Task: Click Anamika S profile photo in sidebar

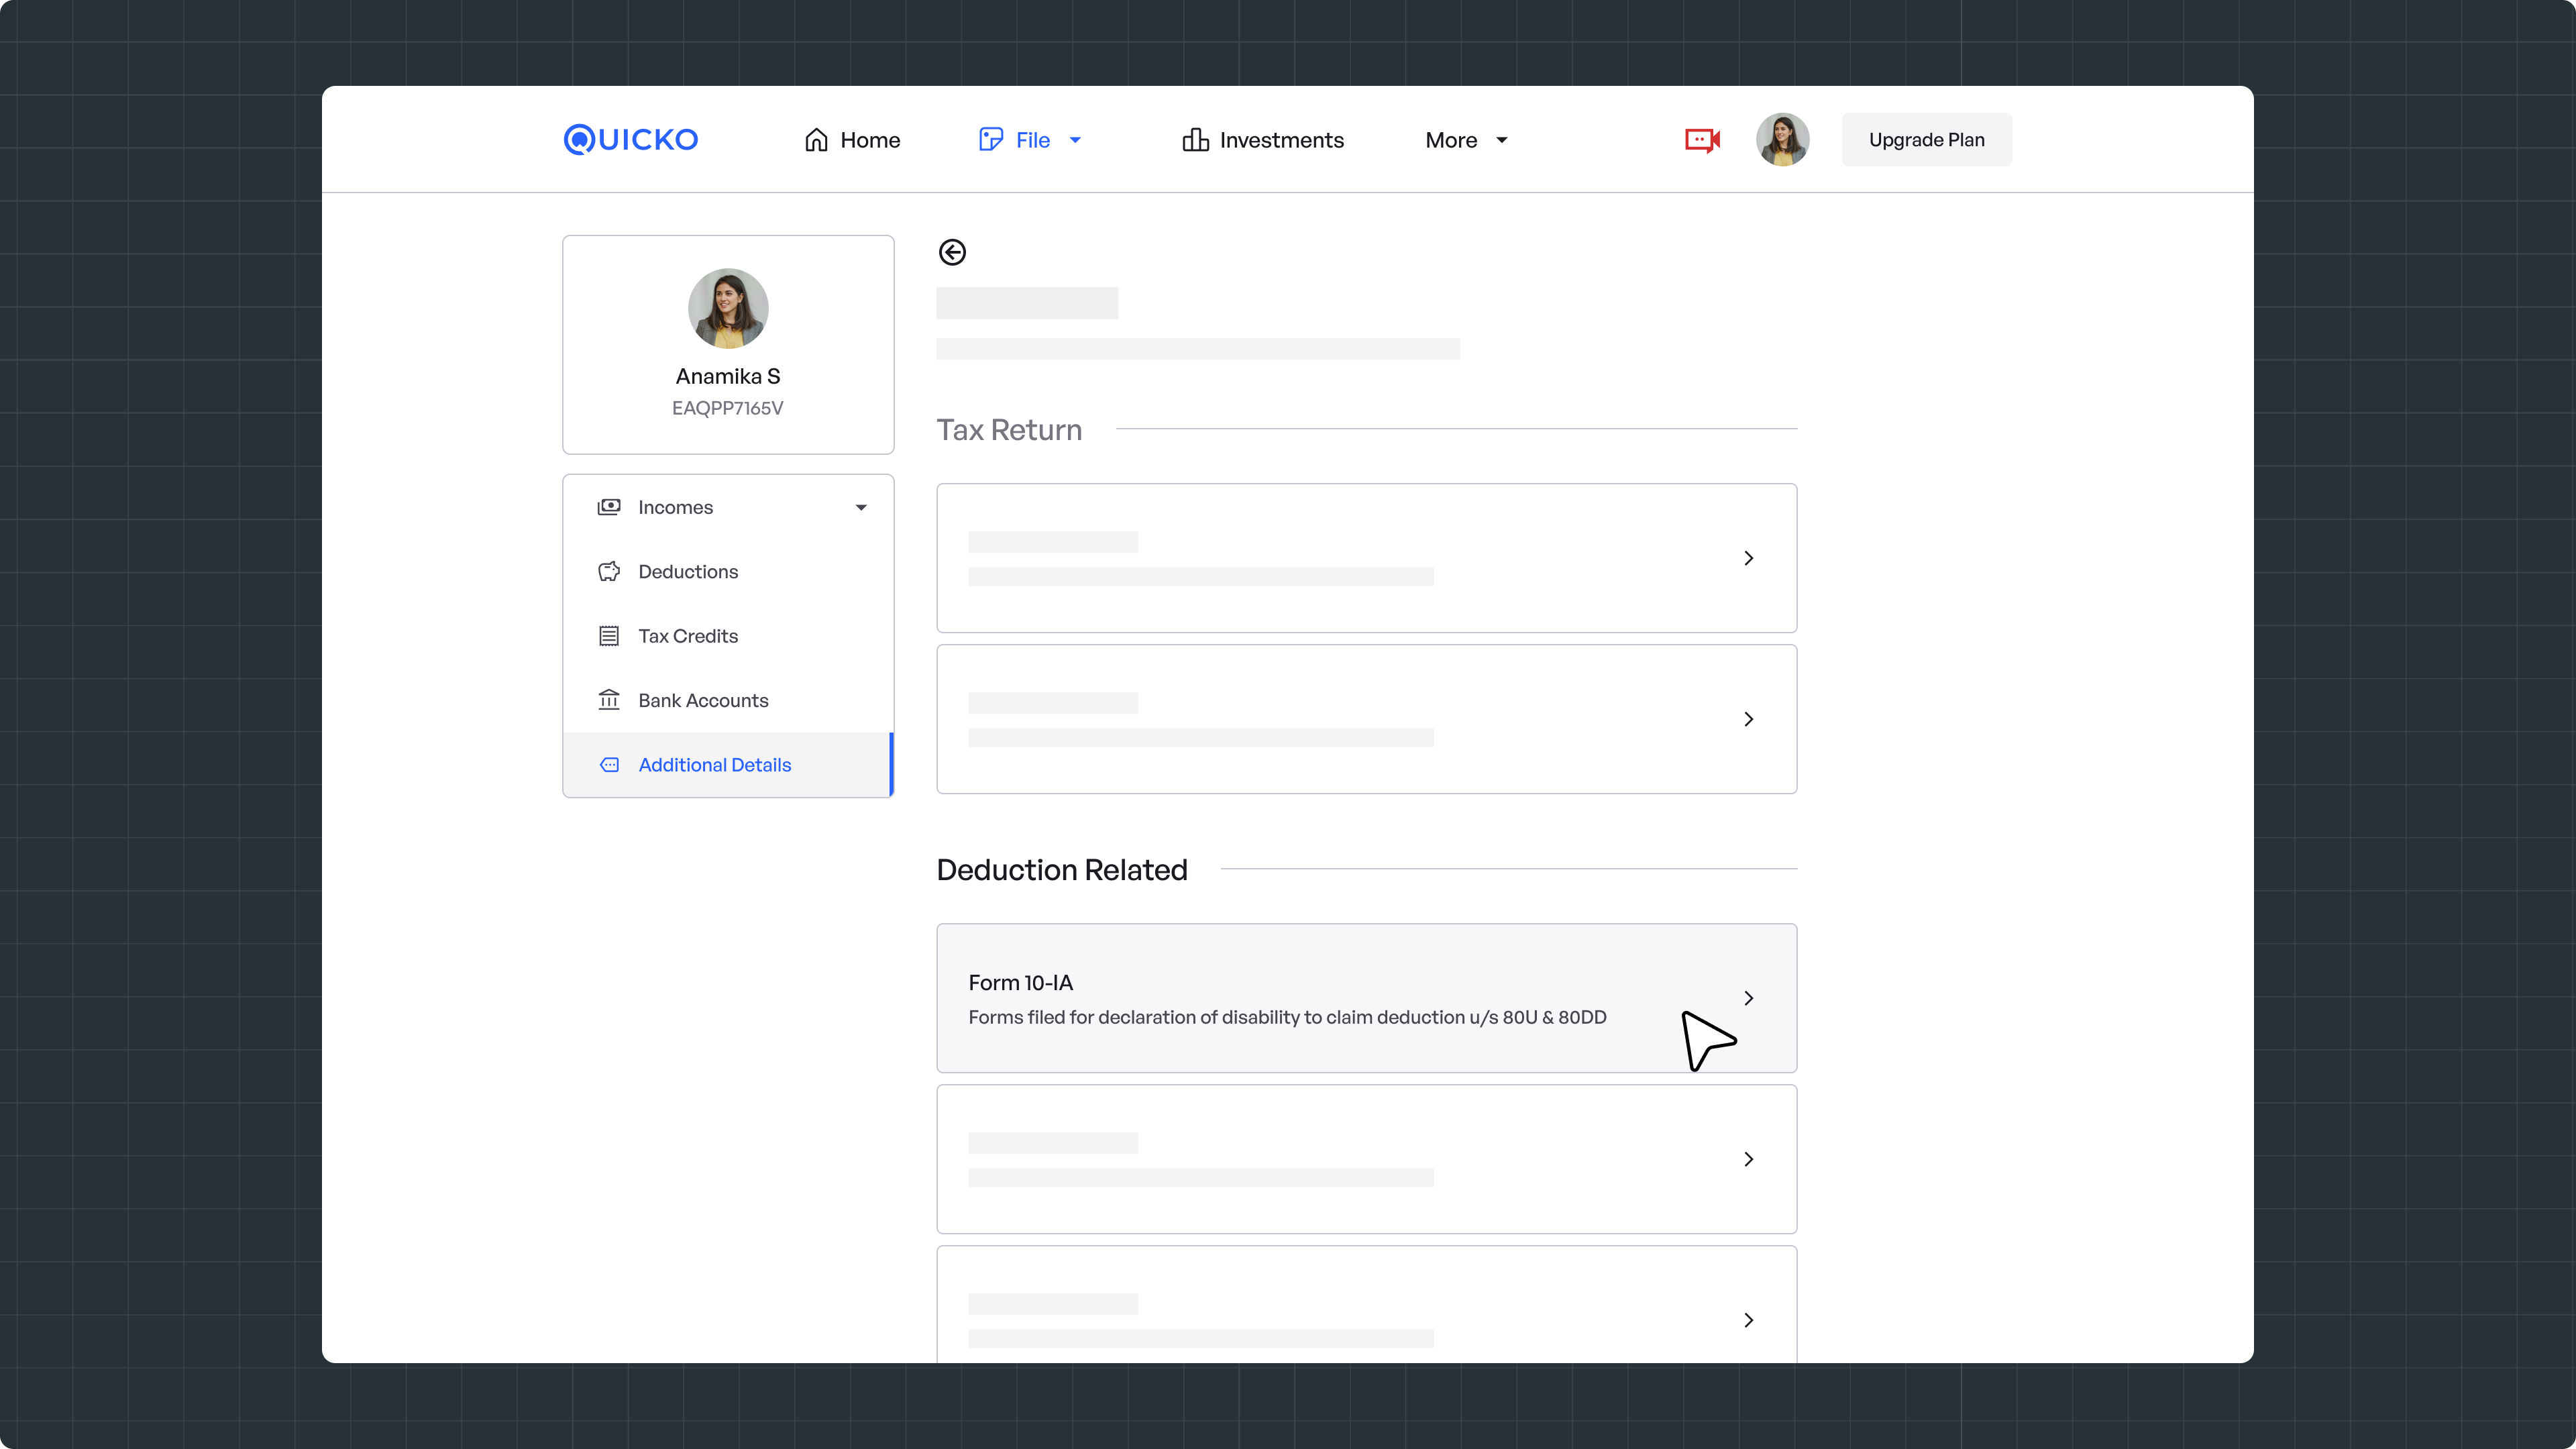Action: [x=728, y=308]
